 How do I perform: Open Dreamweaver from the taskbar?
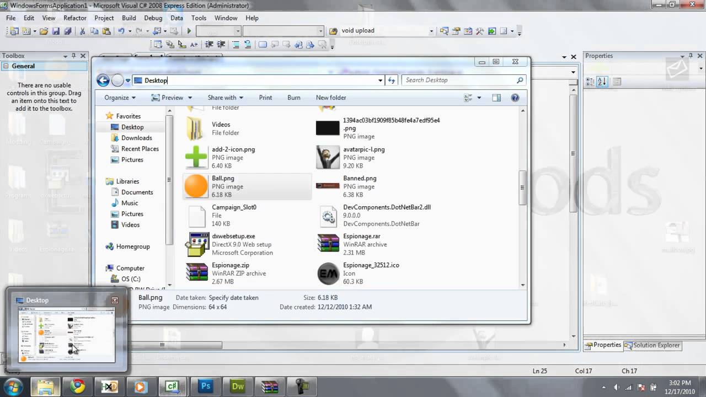tap(238, 387)
